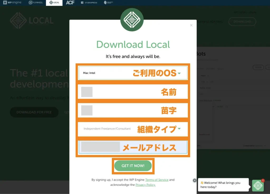270x194 pixels.
Task: Select the Local tab in top bar
Action: [54, 3]
